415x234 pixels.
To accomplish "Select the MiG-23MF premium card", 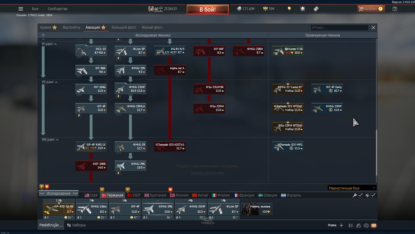I will (x=327, y=108).
